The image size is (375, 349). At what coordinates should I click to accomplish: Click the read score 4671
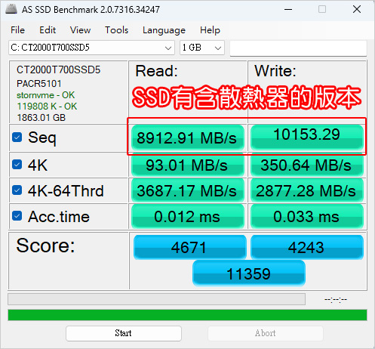(x=189, y=247)
